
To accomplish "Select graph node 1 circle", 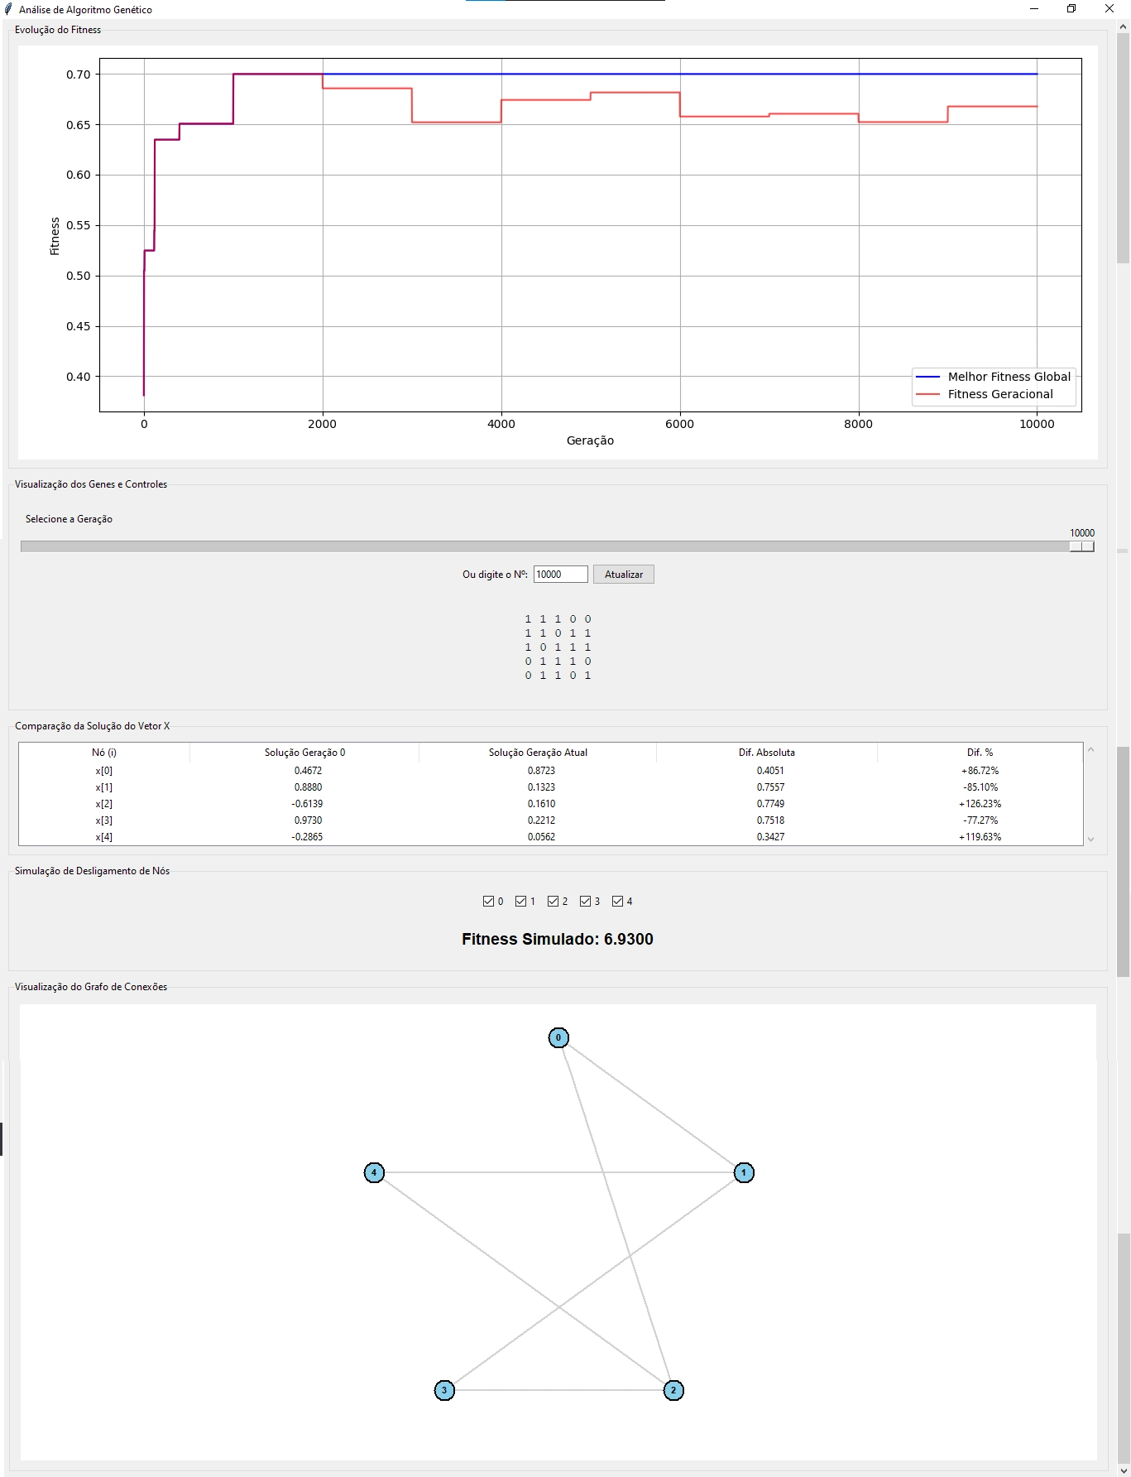I will (744, 1172).
